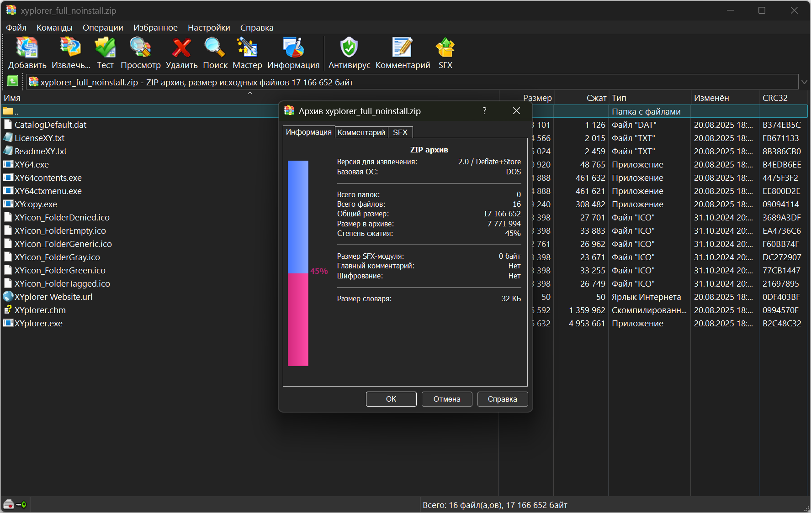Click the Удалить (Delete) red X icon
This screenshot has width=811, height=513.
coord(181,48)
